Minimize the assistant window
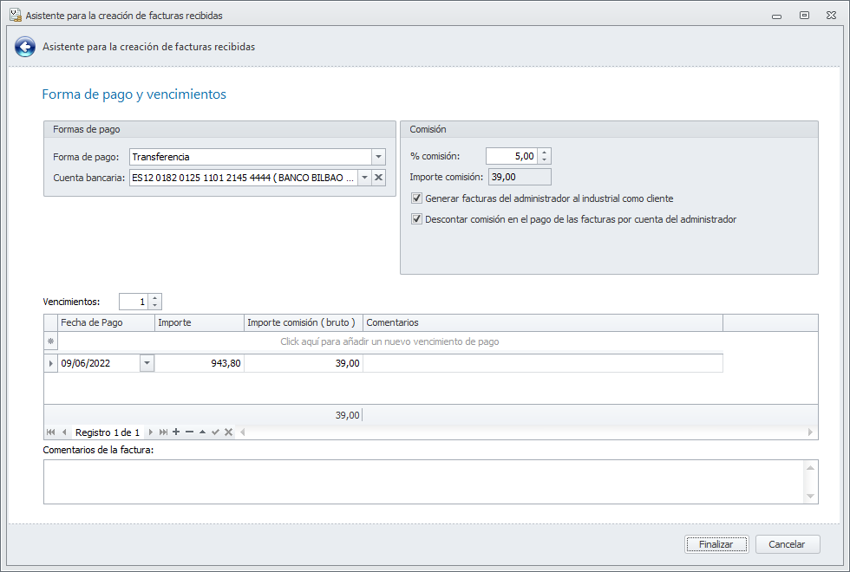The height and width of the screenshot is (572, 850). click(777, 16)
